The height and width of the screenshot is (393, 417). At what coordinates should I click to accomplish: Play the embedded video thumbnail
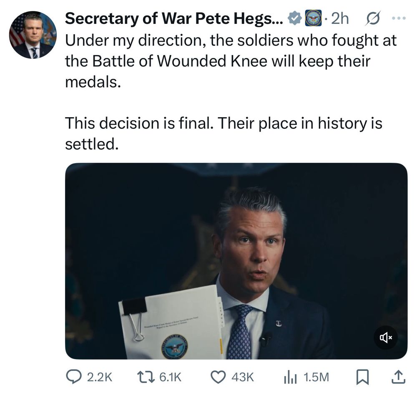236,261
